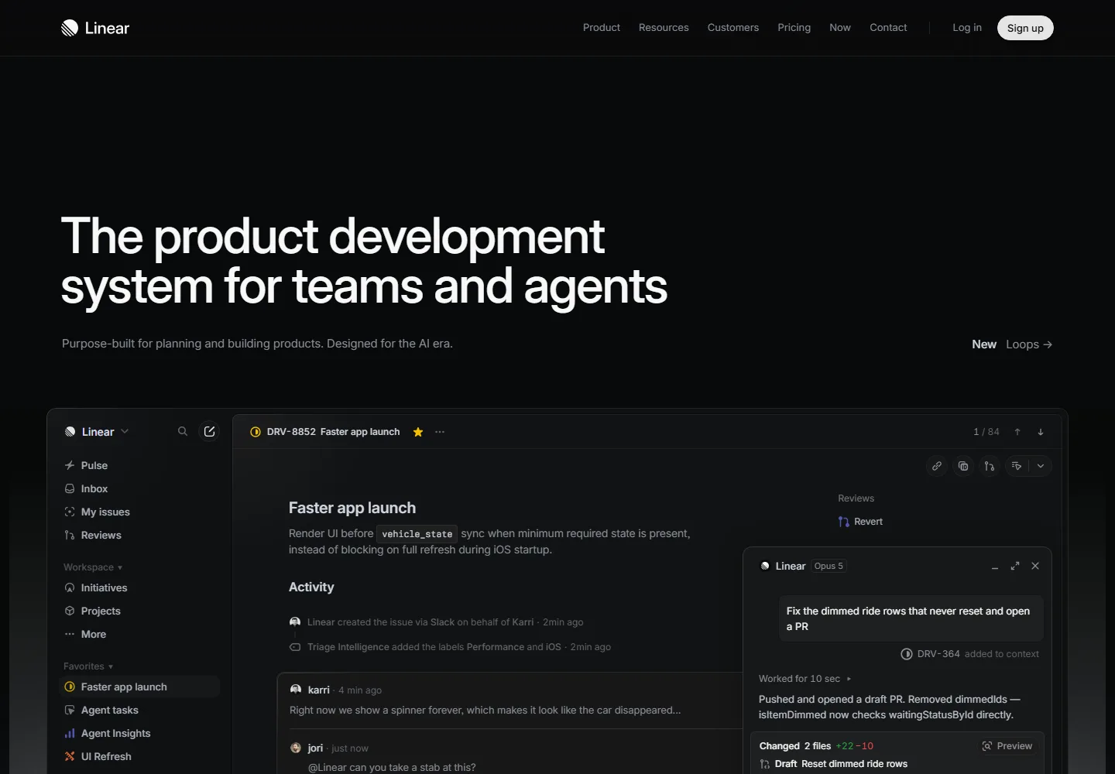The width and height of the screenshot is (1115, 774).
Task: Go to the previous issue with the up arrow
Action: point(1017,432)
